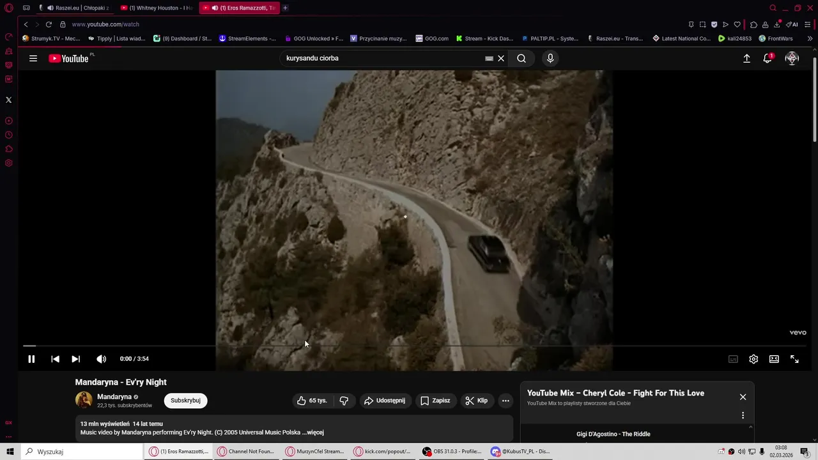818x460 pixels.
Task: Open the Windows notification center icon
Action: 805,452
